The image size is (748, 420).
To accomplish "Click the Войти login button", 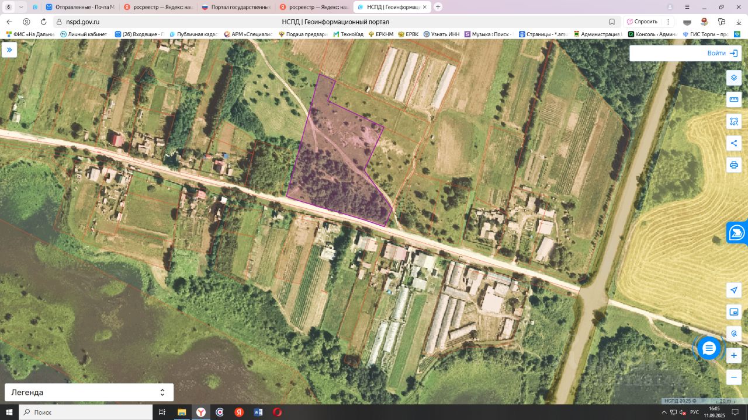I will pos(685,53).
